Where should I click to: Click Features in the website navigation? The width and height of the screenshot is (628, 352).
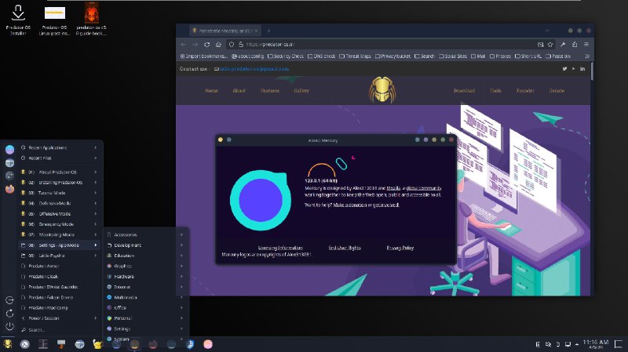[270, 91]
